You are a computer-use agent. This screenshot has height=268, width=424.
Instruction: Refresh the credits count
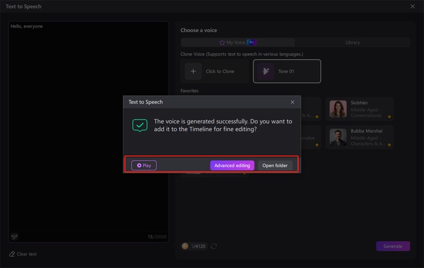pos(214,246)
